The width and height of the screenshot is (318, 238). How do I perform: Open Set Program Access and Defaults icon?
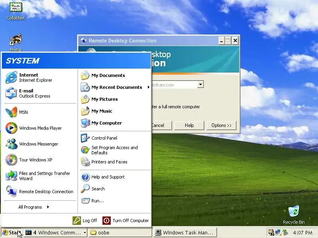click(x=85, y=150)
